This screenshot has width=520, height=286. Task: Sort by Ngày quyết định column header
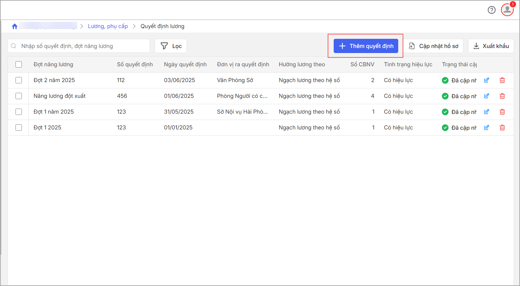[185, 64]
